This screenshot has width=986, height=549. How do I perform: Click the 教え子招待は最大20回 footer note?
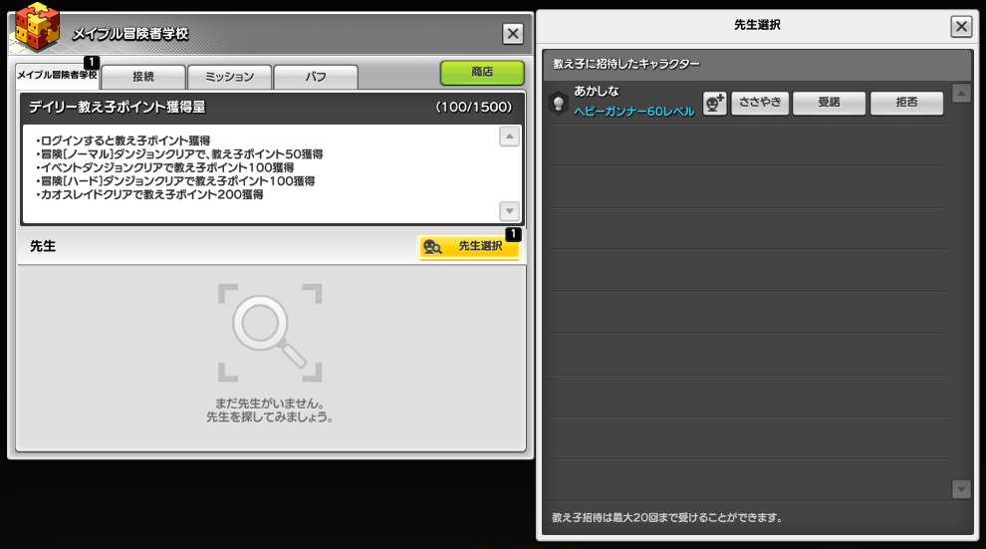point(667,518)
